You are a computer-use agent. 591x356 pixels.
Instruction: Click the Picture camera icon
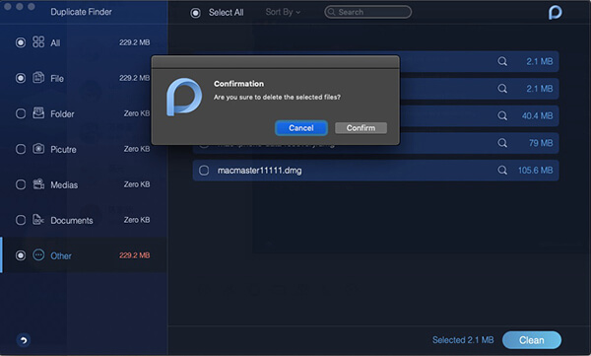(x=38, y=148)
